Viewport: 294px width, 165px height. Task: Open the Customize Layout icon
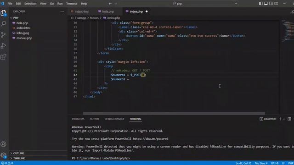pos(276,4)
